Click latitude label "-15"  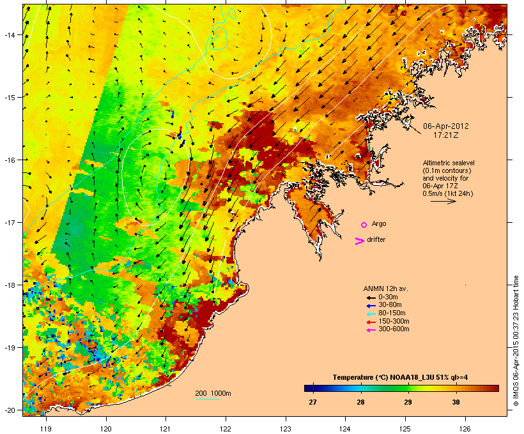pos(10,97)
